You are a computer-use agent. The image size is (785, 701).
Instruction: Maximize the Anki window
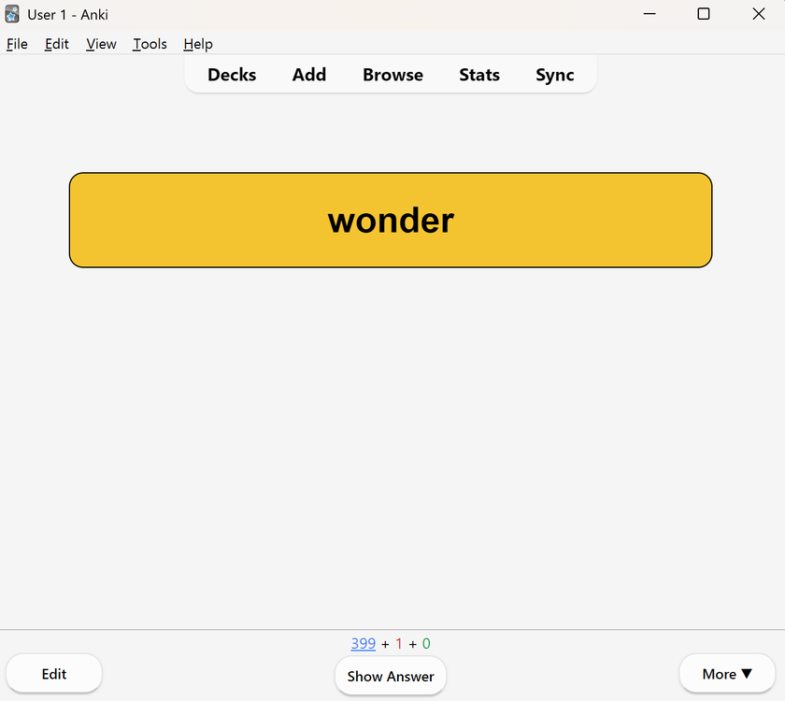click(704, 14)
